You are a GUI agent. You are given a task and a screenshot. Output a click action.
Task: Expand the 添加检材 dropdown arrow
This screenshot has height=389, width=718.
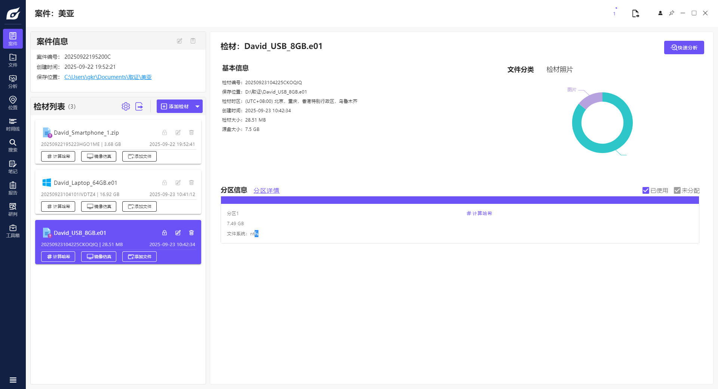coord(197,107)
